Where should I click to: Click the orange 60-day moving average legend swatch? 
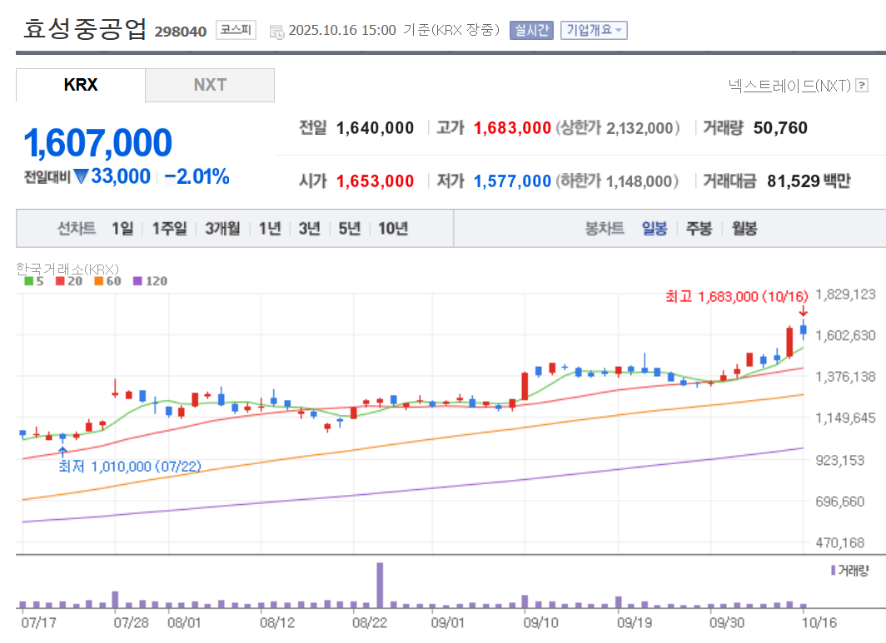point(98,281)
